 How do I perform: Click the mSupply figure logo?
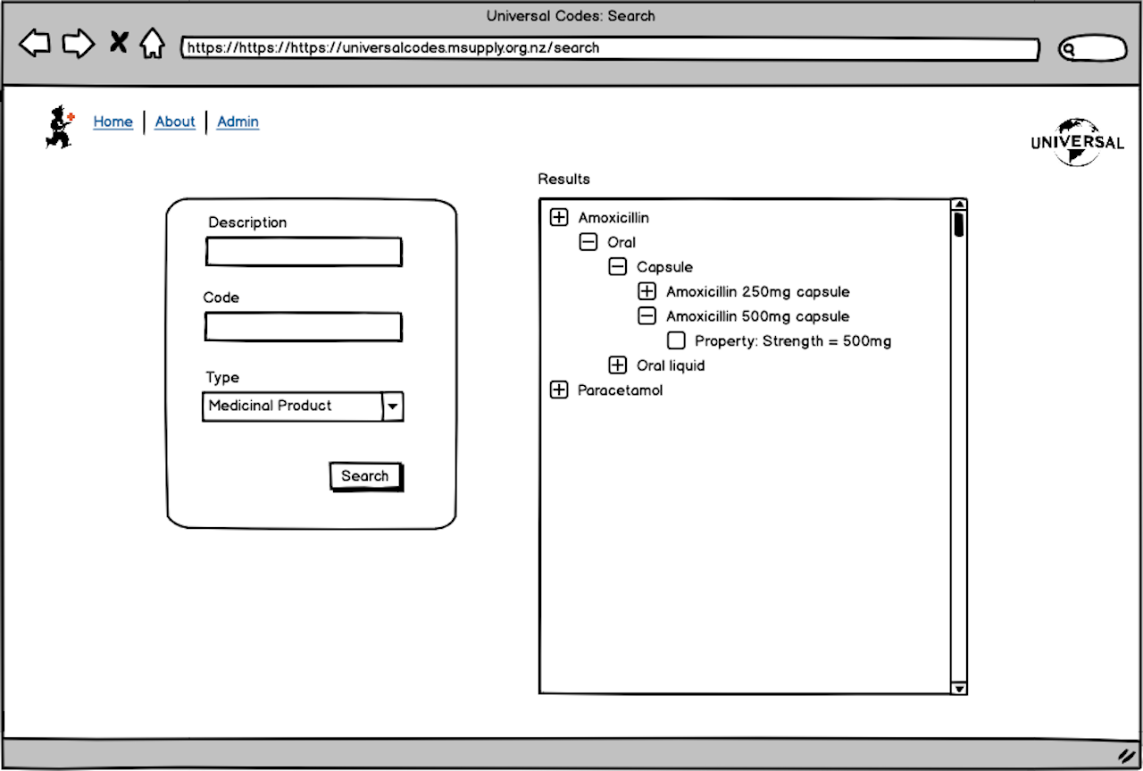[x=57, y=126]
